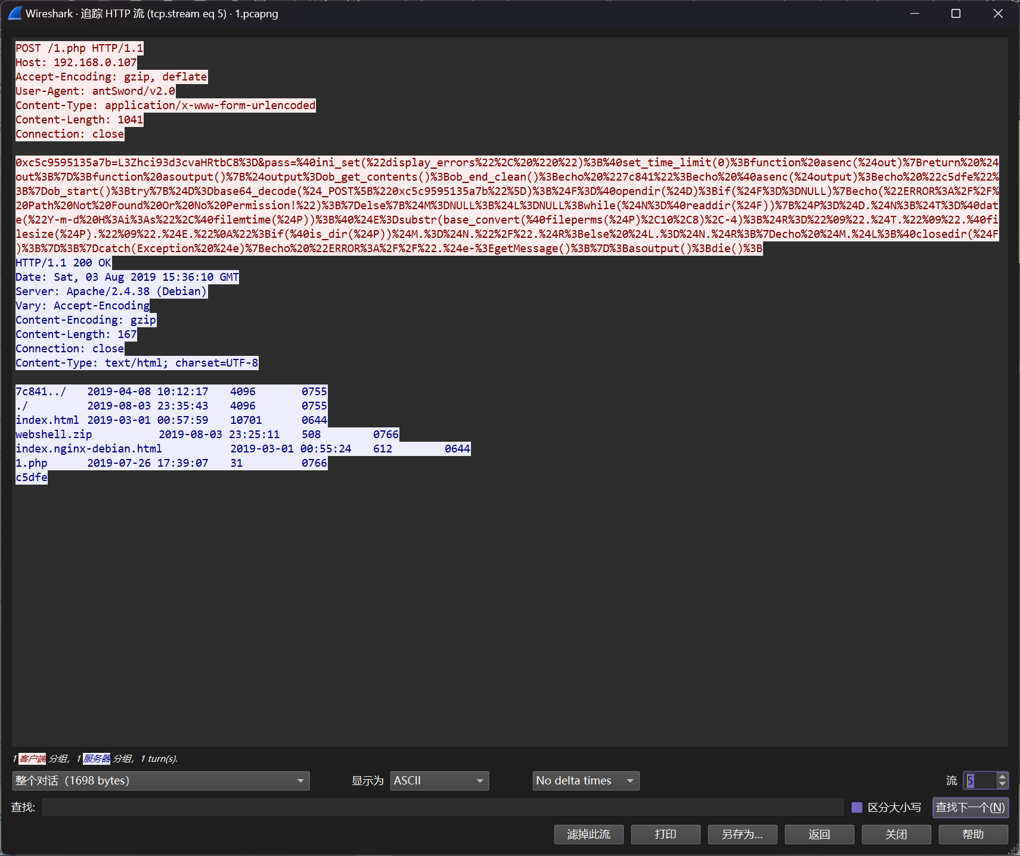The height and width of the screenshot is (856, 1020).
Task: Click the 'Host: 192.168.0.107' header line
Action: pyautogui.click(x=76, y=63)
